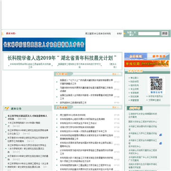171x171 pixels.
Task: Open news 长科院召开2019年第一次院务会
Action: (x=83, y=131)
